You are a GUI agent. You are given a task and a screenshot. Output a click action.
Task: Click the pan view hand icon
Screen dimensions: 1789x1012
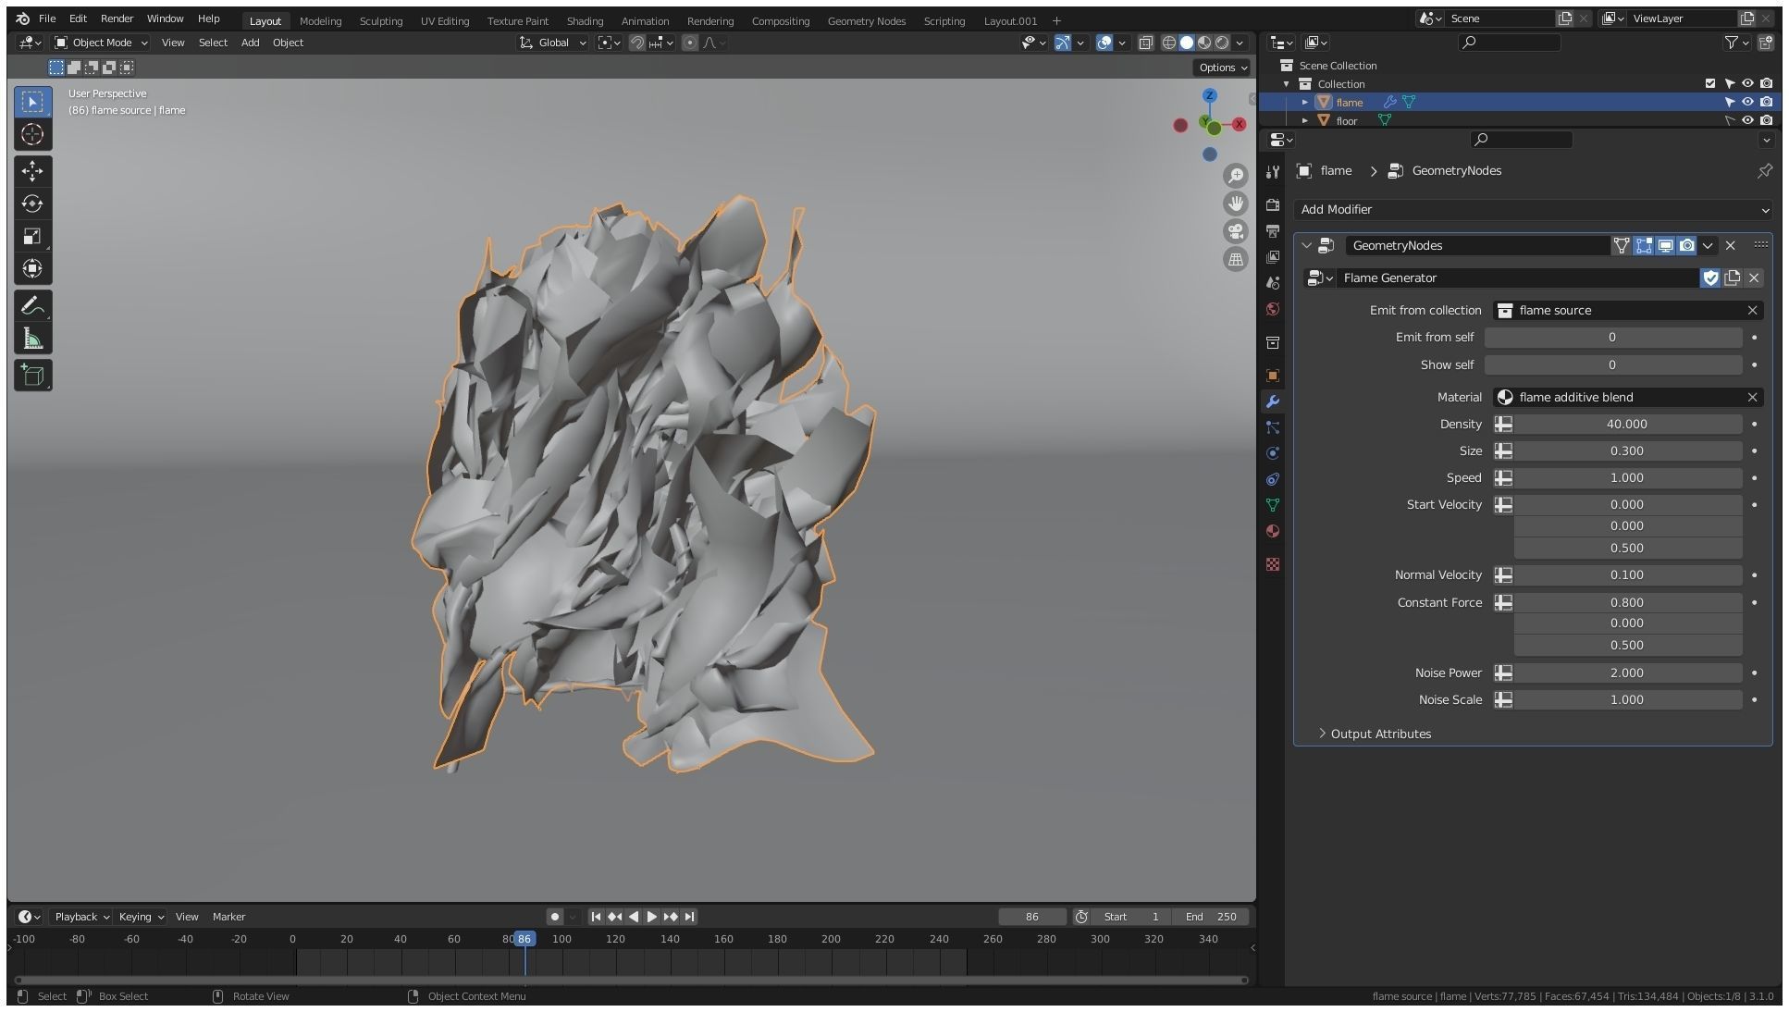1236,204
